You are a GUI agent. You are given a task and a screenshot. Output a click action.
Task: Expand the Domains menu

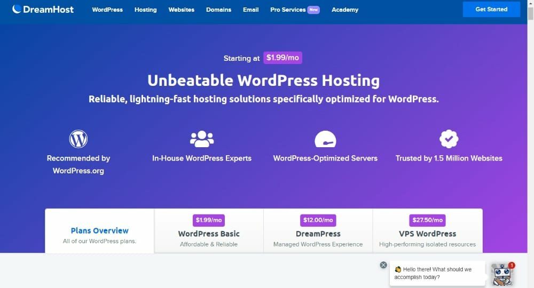[218, 10]
